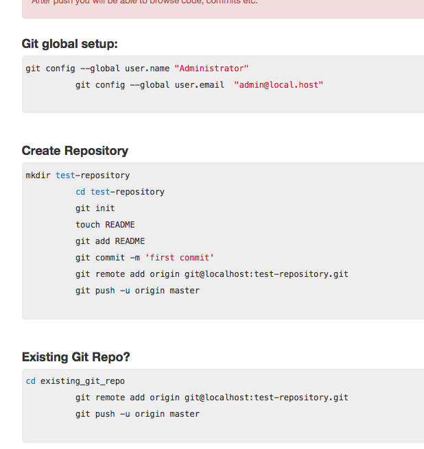Click the "mkdir test-repository" command line

tap(78, 175)
